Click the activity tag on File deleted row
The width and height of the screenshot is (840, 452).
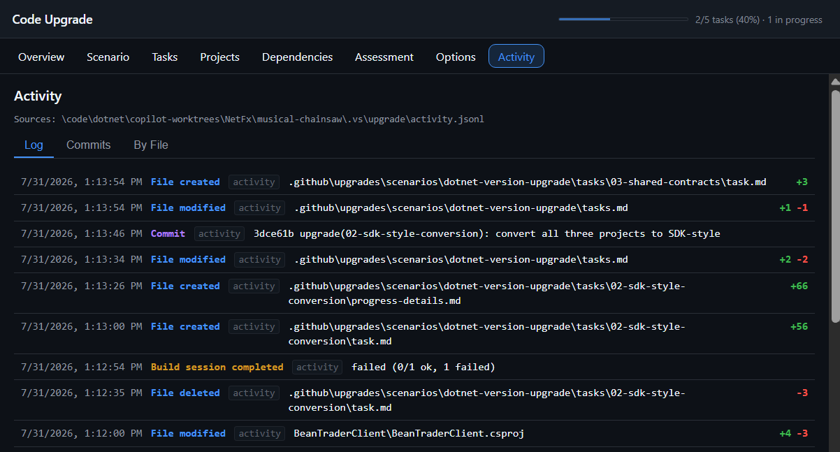[254, 393]
